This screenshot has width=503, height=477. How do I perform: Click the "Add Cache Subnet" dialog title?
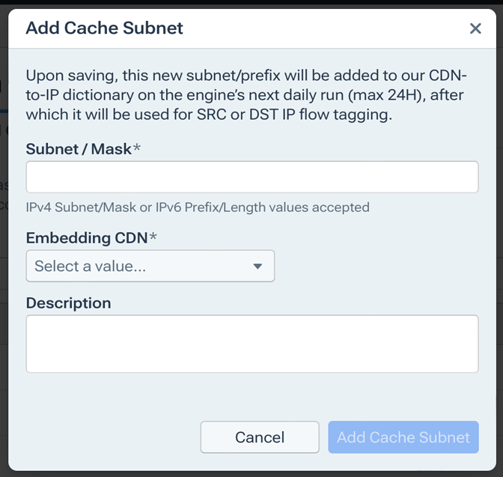pyautogui.click(x=104, y=28)
